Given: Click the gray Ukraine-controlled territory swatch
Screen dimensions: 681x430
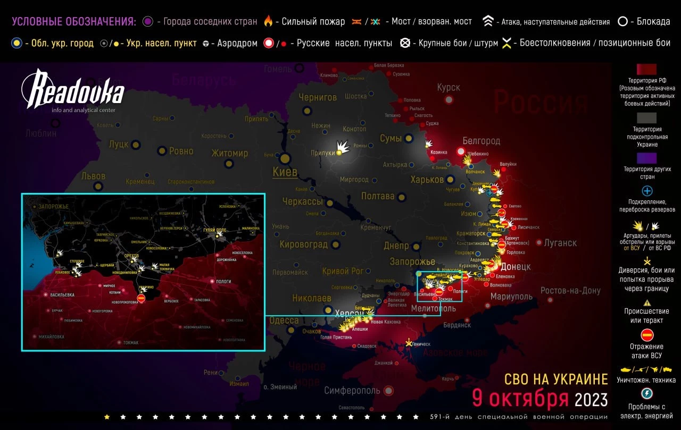Looking at the screenshot, I should (x=646, y=117).
